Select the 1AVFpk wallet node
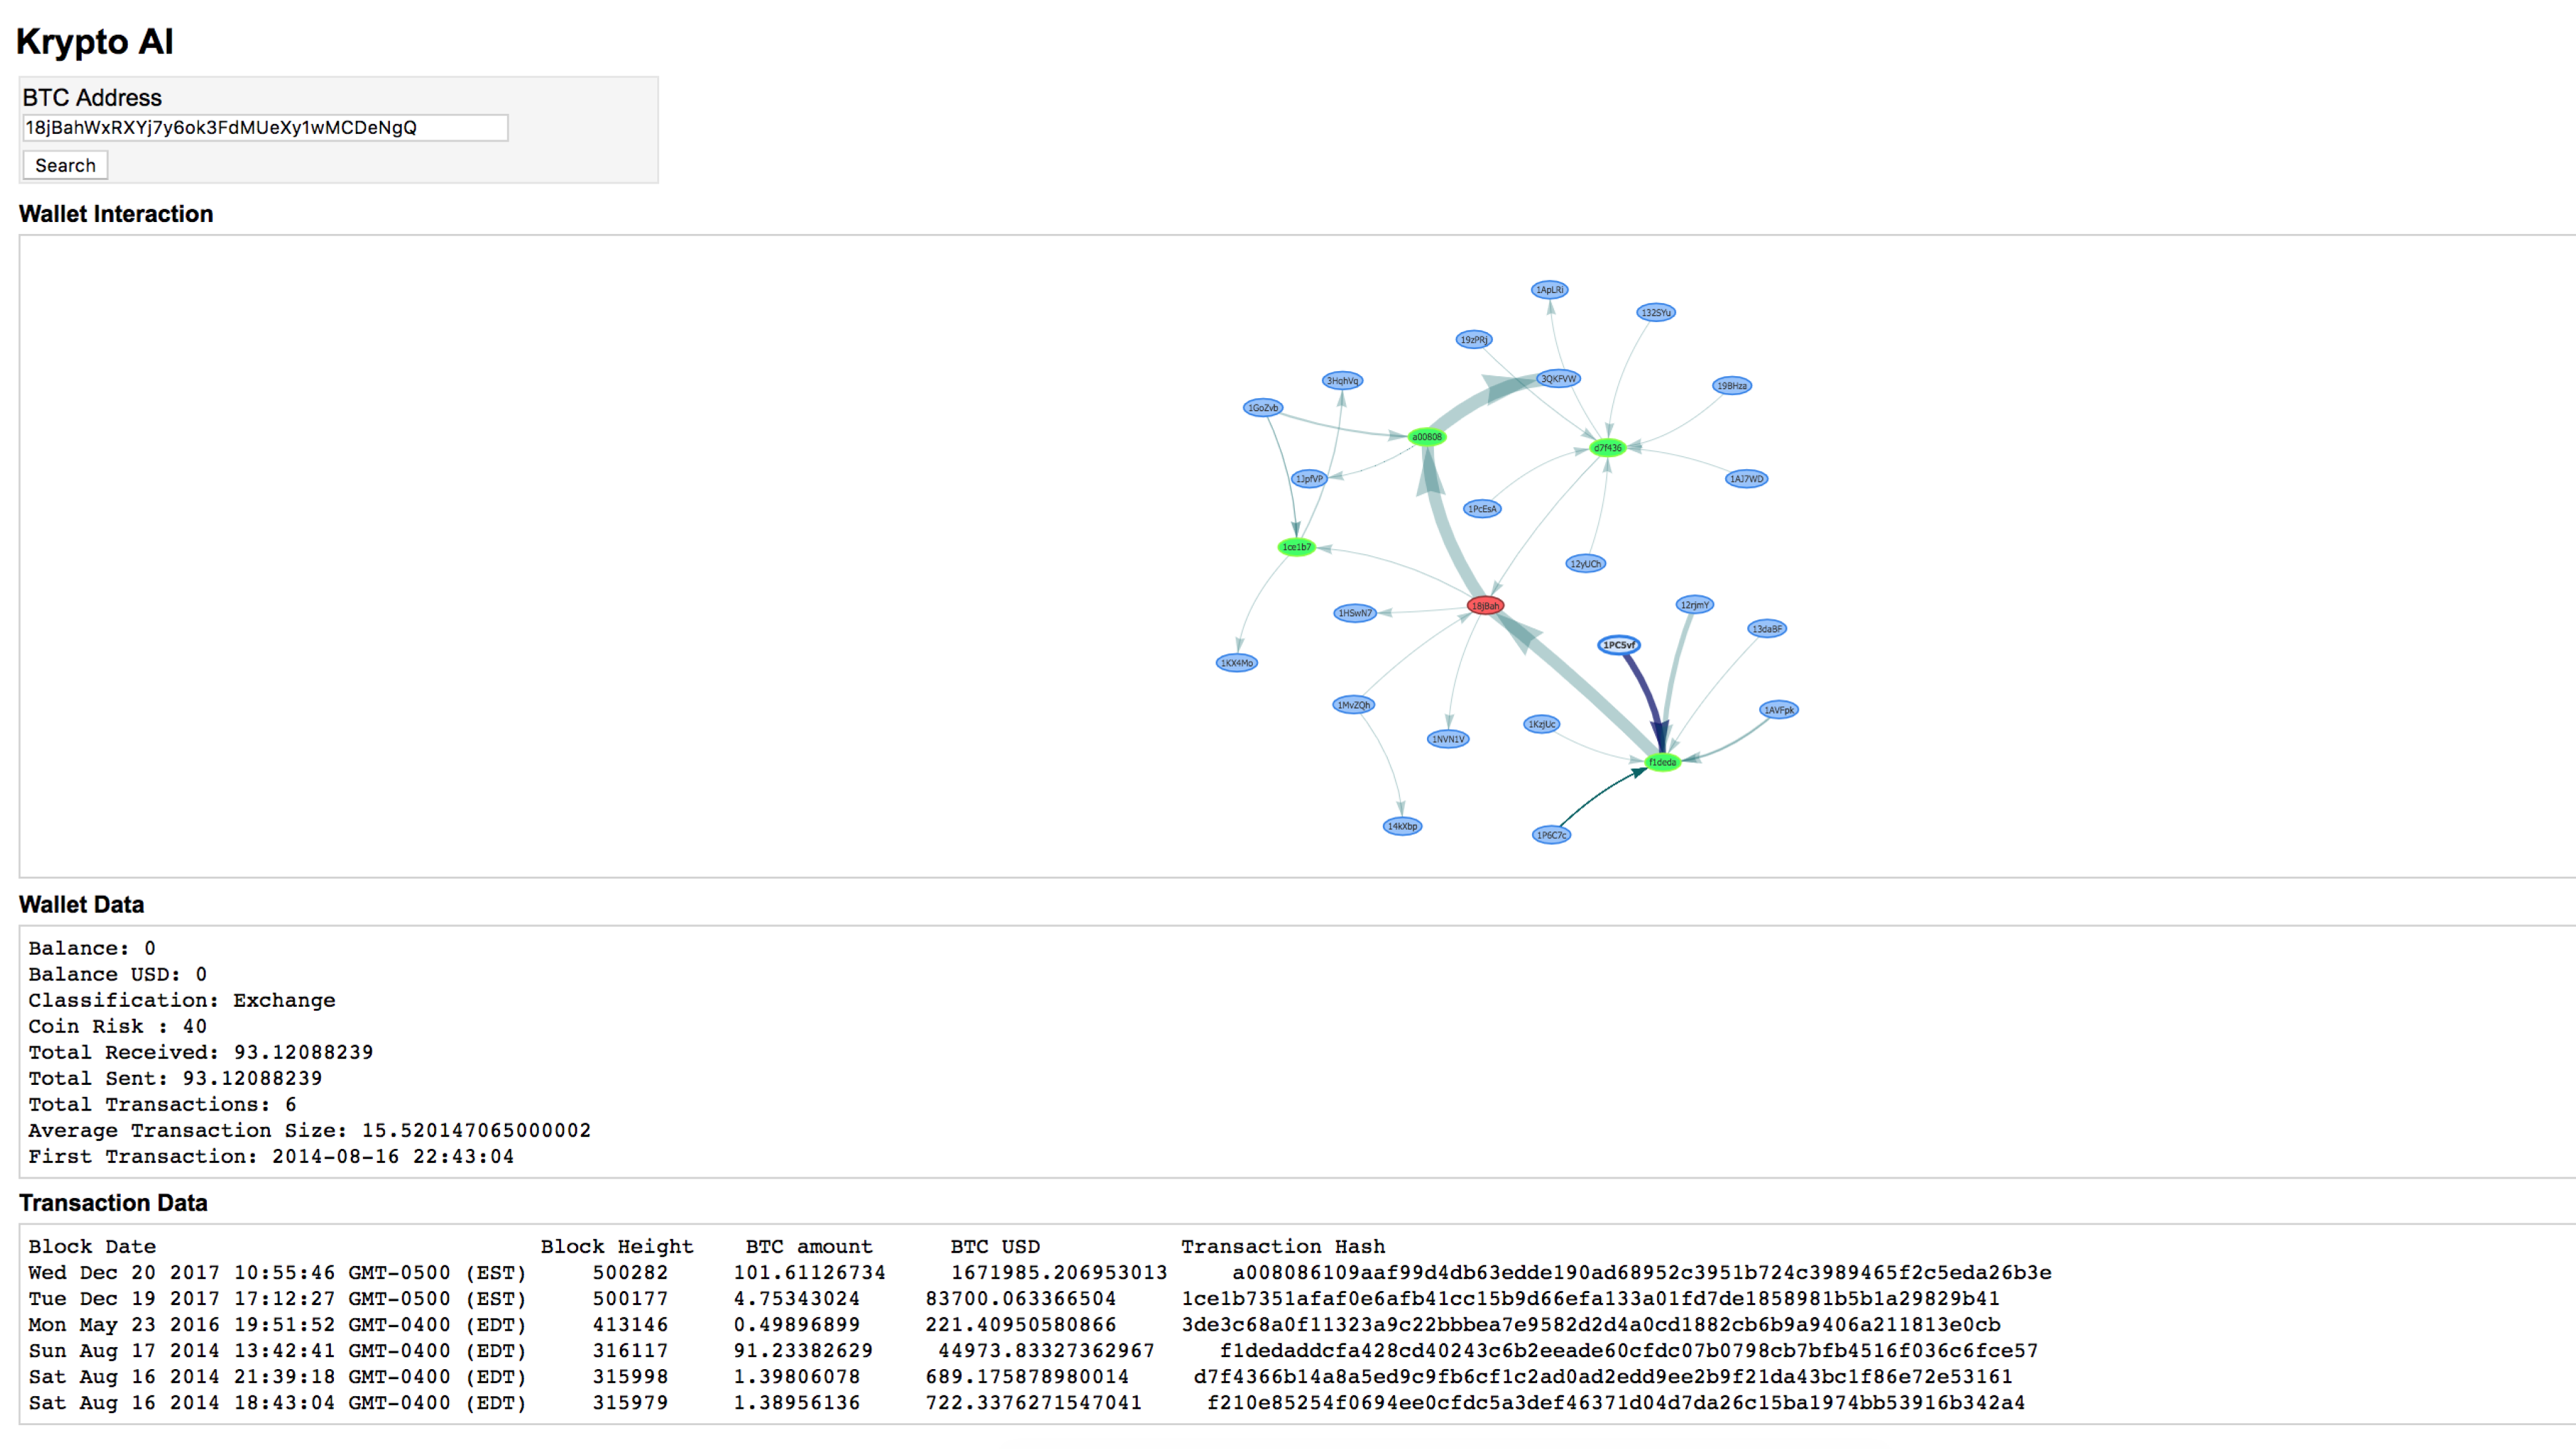2576x1449 pixels. point(1778,710)
